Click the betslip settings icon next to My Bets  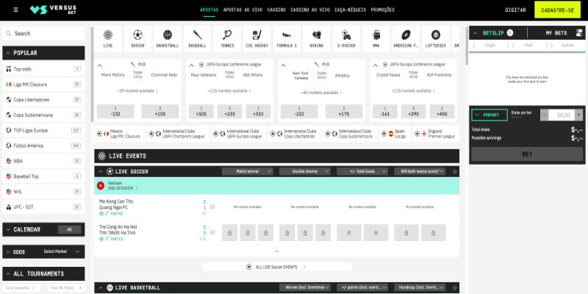[x=579, y=33]
